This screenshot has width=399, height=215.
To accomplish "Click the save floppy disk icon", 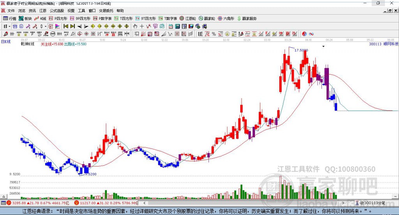I will point(191,26).
